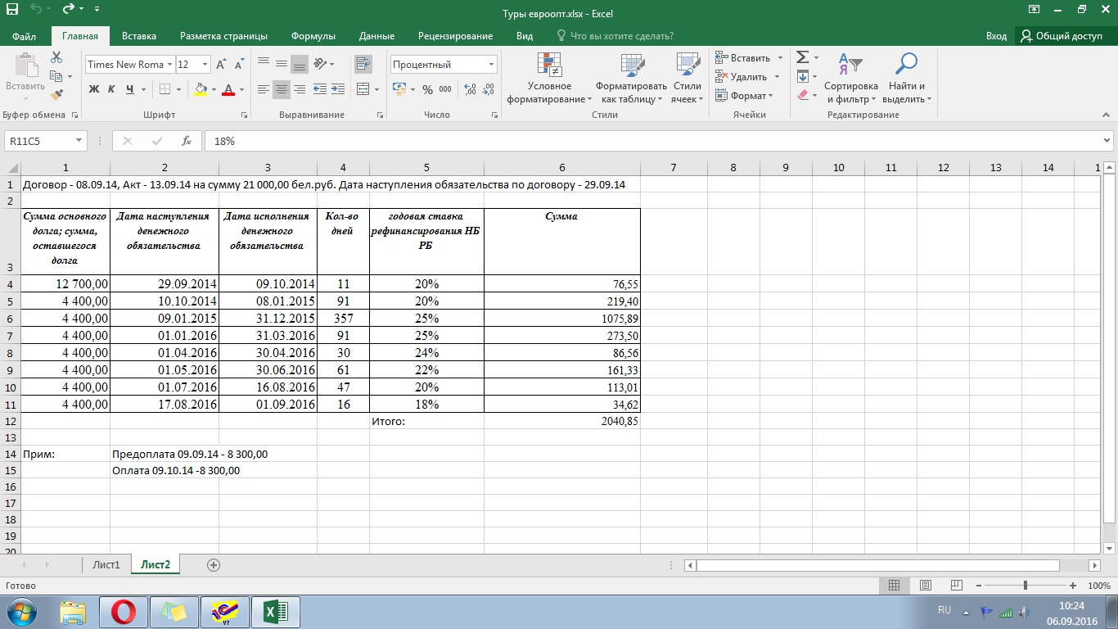Toggle bottom vertical alignment

tap(299, 64)
